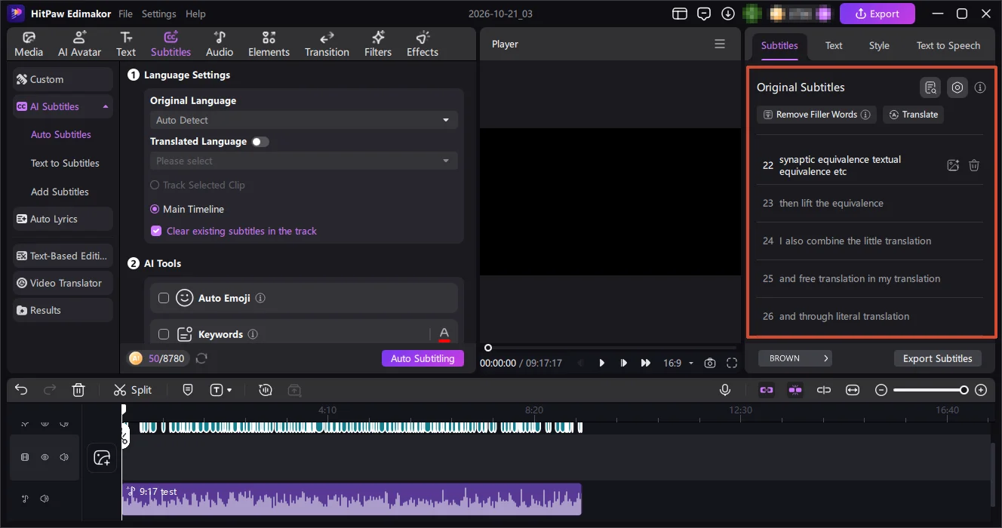Click the Auto Subtitling button
1002x528 pixels.
423,358
